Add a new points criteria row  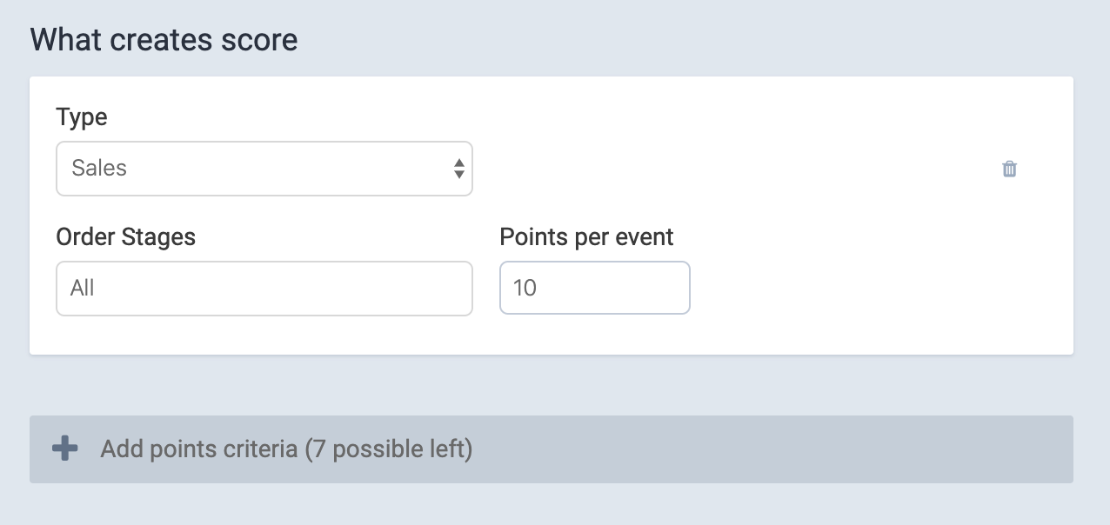coord(552,449)
